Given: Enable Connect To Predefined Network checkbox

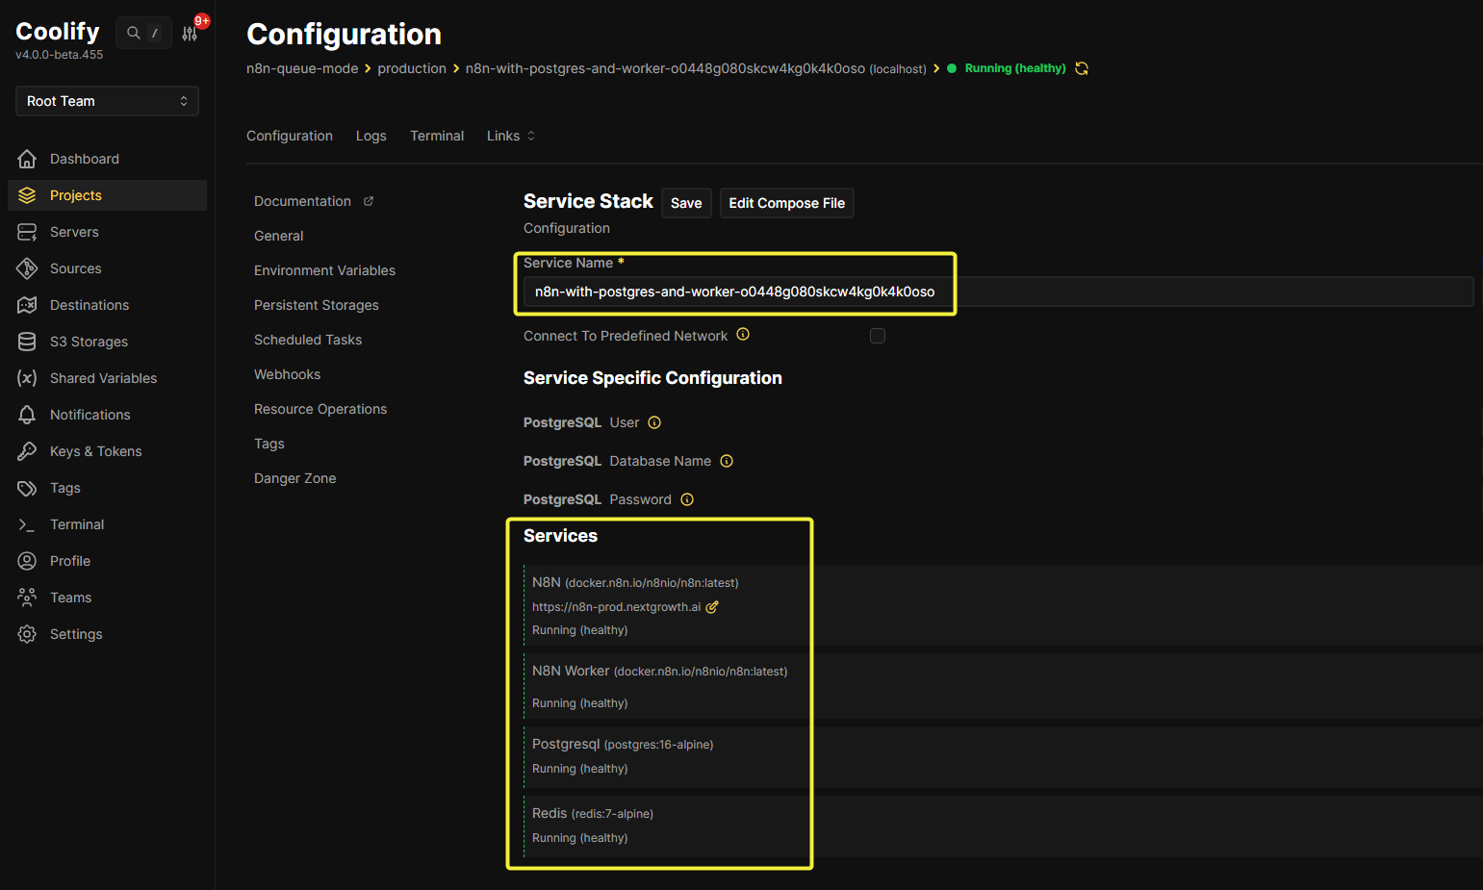Looking at the screenshot, I should (878, 336).
